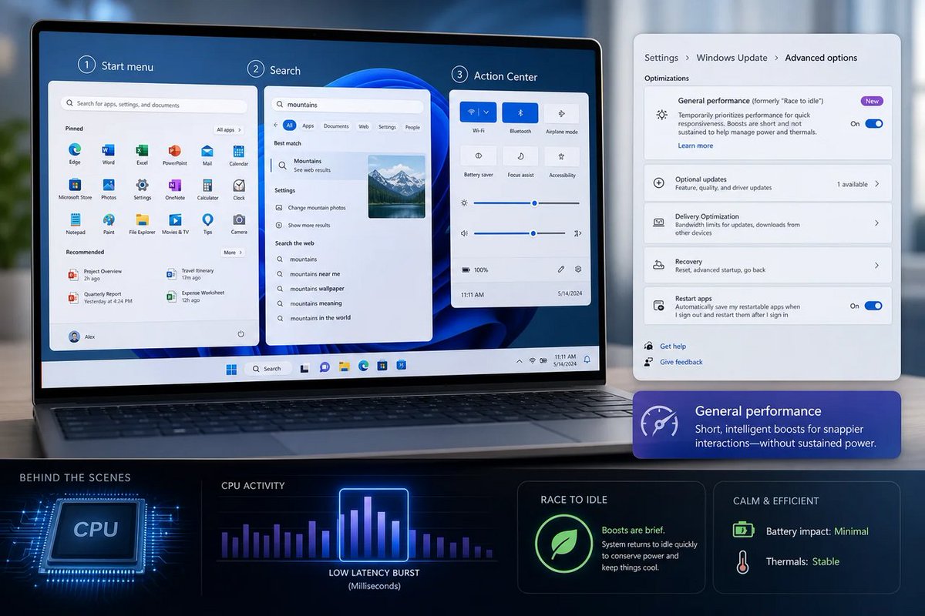Switch to the Apps search filter
This screenshot has width=925, height=616.
click(x=308, y=126)
